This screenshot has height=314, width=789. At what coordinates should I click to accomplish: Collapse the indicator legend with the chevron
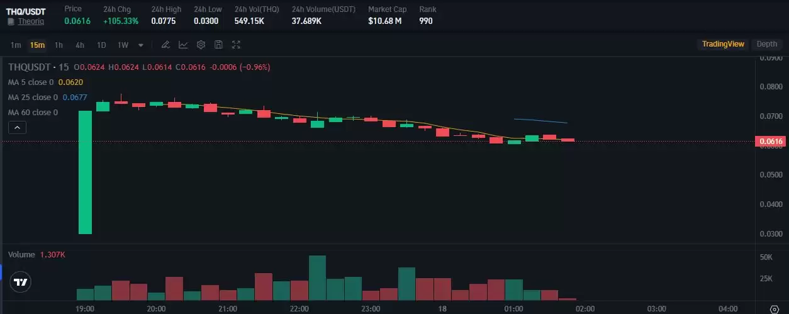tap(17, 128)
